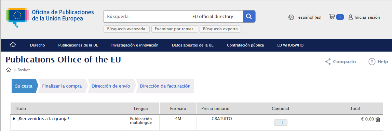Image resolution: width=392 pixels, height=131 pixels.
Task: Click the Total column header
Action: click(x=355, y=108)
